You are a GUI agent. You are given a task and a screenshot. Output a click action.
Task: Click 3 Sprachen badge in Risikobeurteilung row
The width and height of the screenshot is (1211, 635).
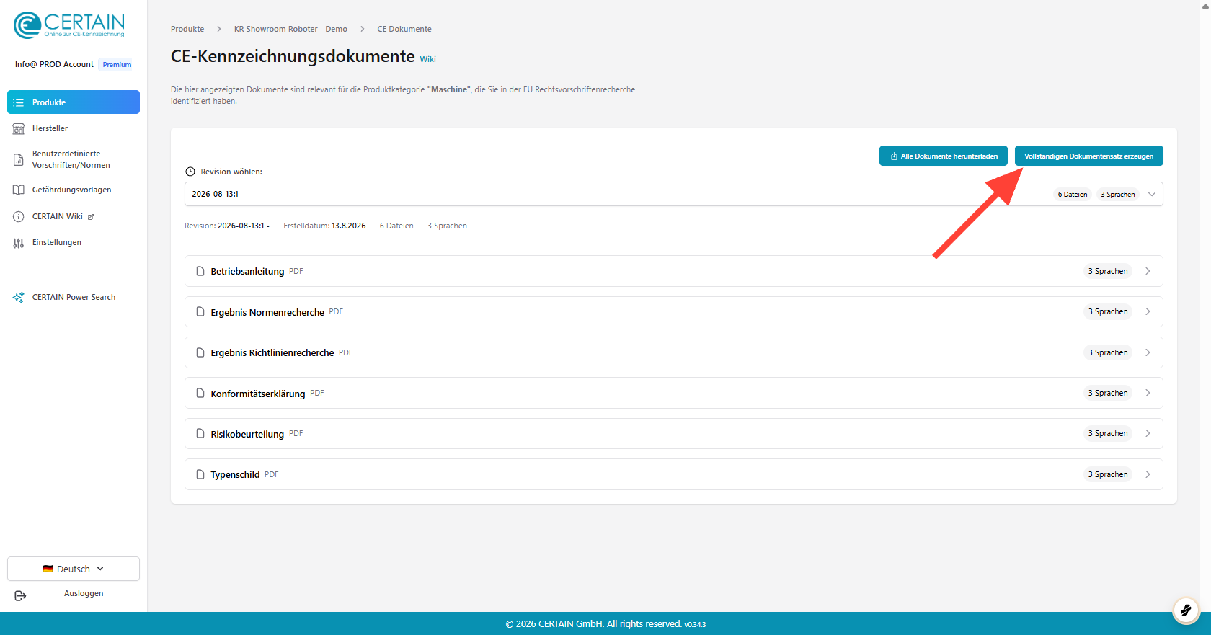[x=1108, y=433]
